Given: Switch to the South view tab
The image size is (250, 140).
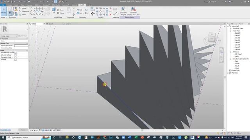Looking at the screenshot, I should (51, 24).
